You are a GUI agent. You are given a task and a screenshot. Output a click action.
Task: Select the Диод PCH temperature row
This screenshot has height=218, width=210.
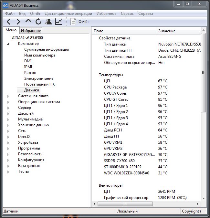pyautogui.click(x=146, y=130)
